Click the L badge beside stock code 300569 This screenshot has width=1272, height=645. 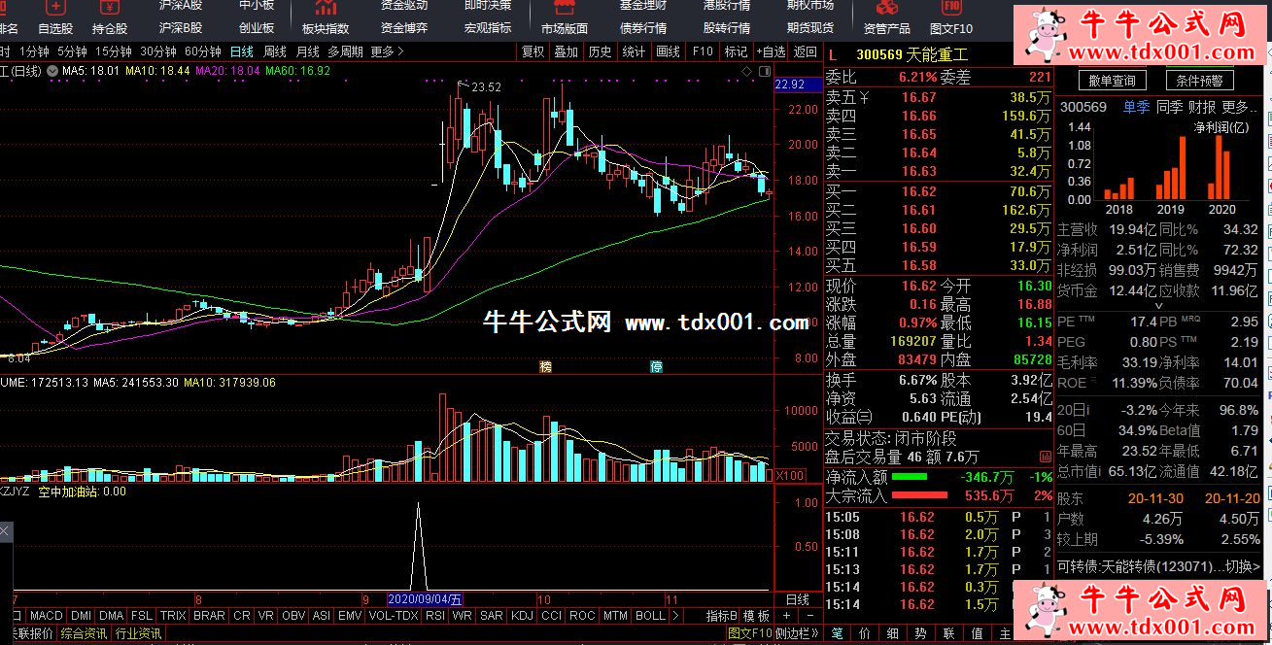pyautogui.click(x=832, y=54)
